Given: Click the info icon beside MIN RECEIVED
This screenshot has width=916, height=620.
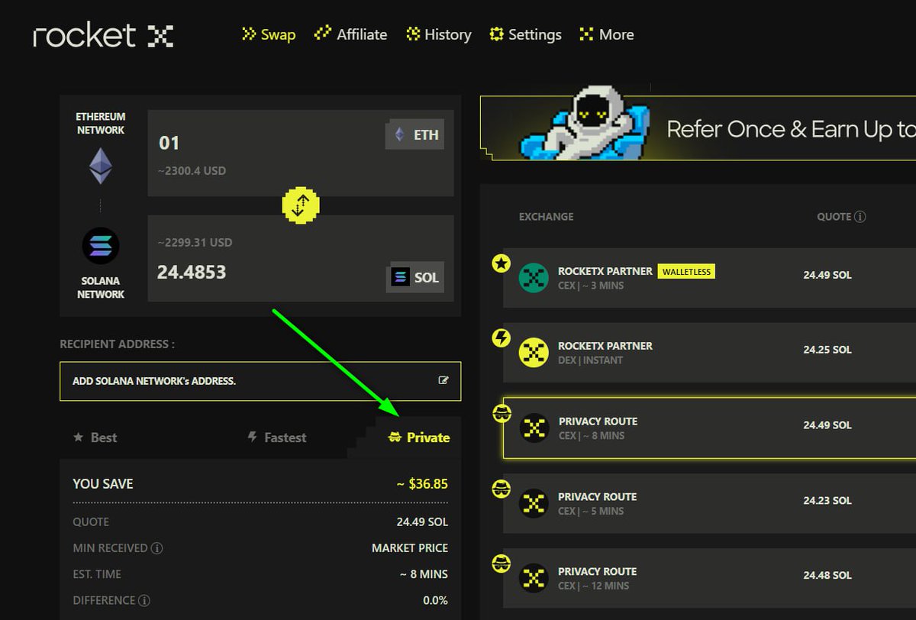Looking at the screenshot, I should (x=157, y=548).
